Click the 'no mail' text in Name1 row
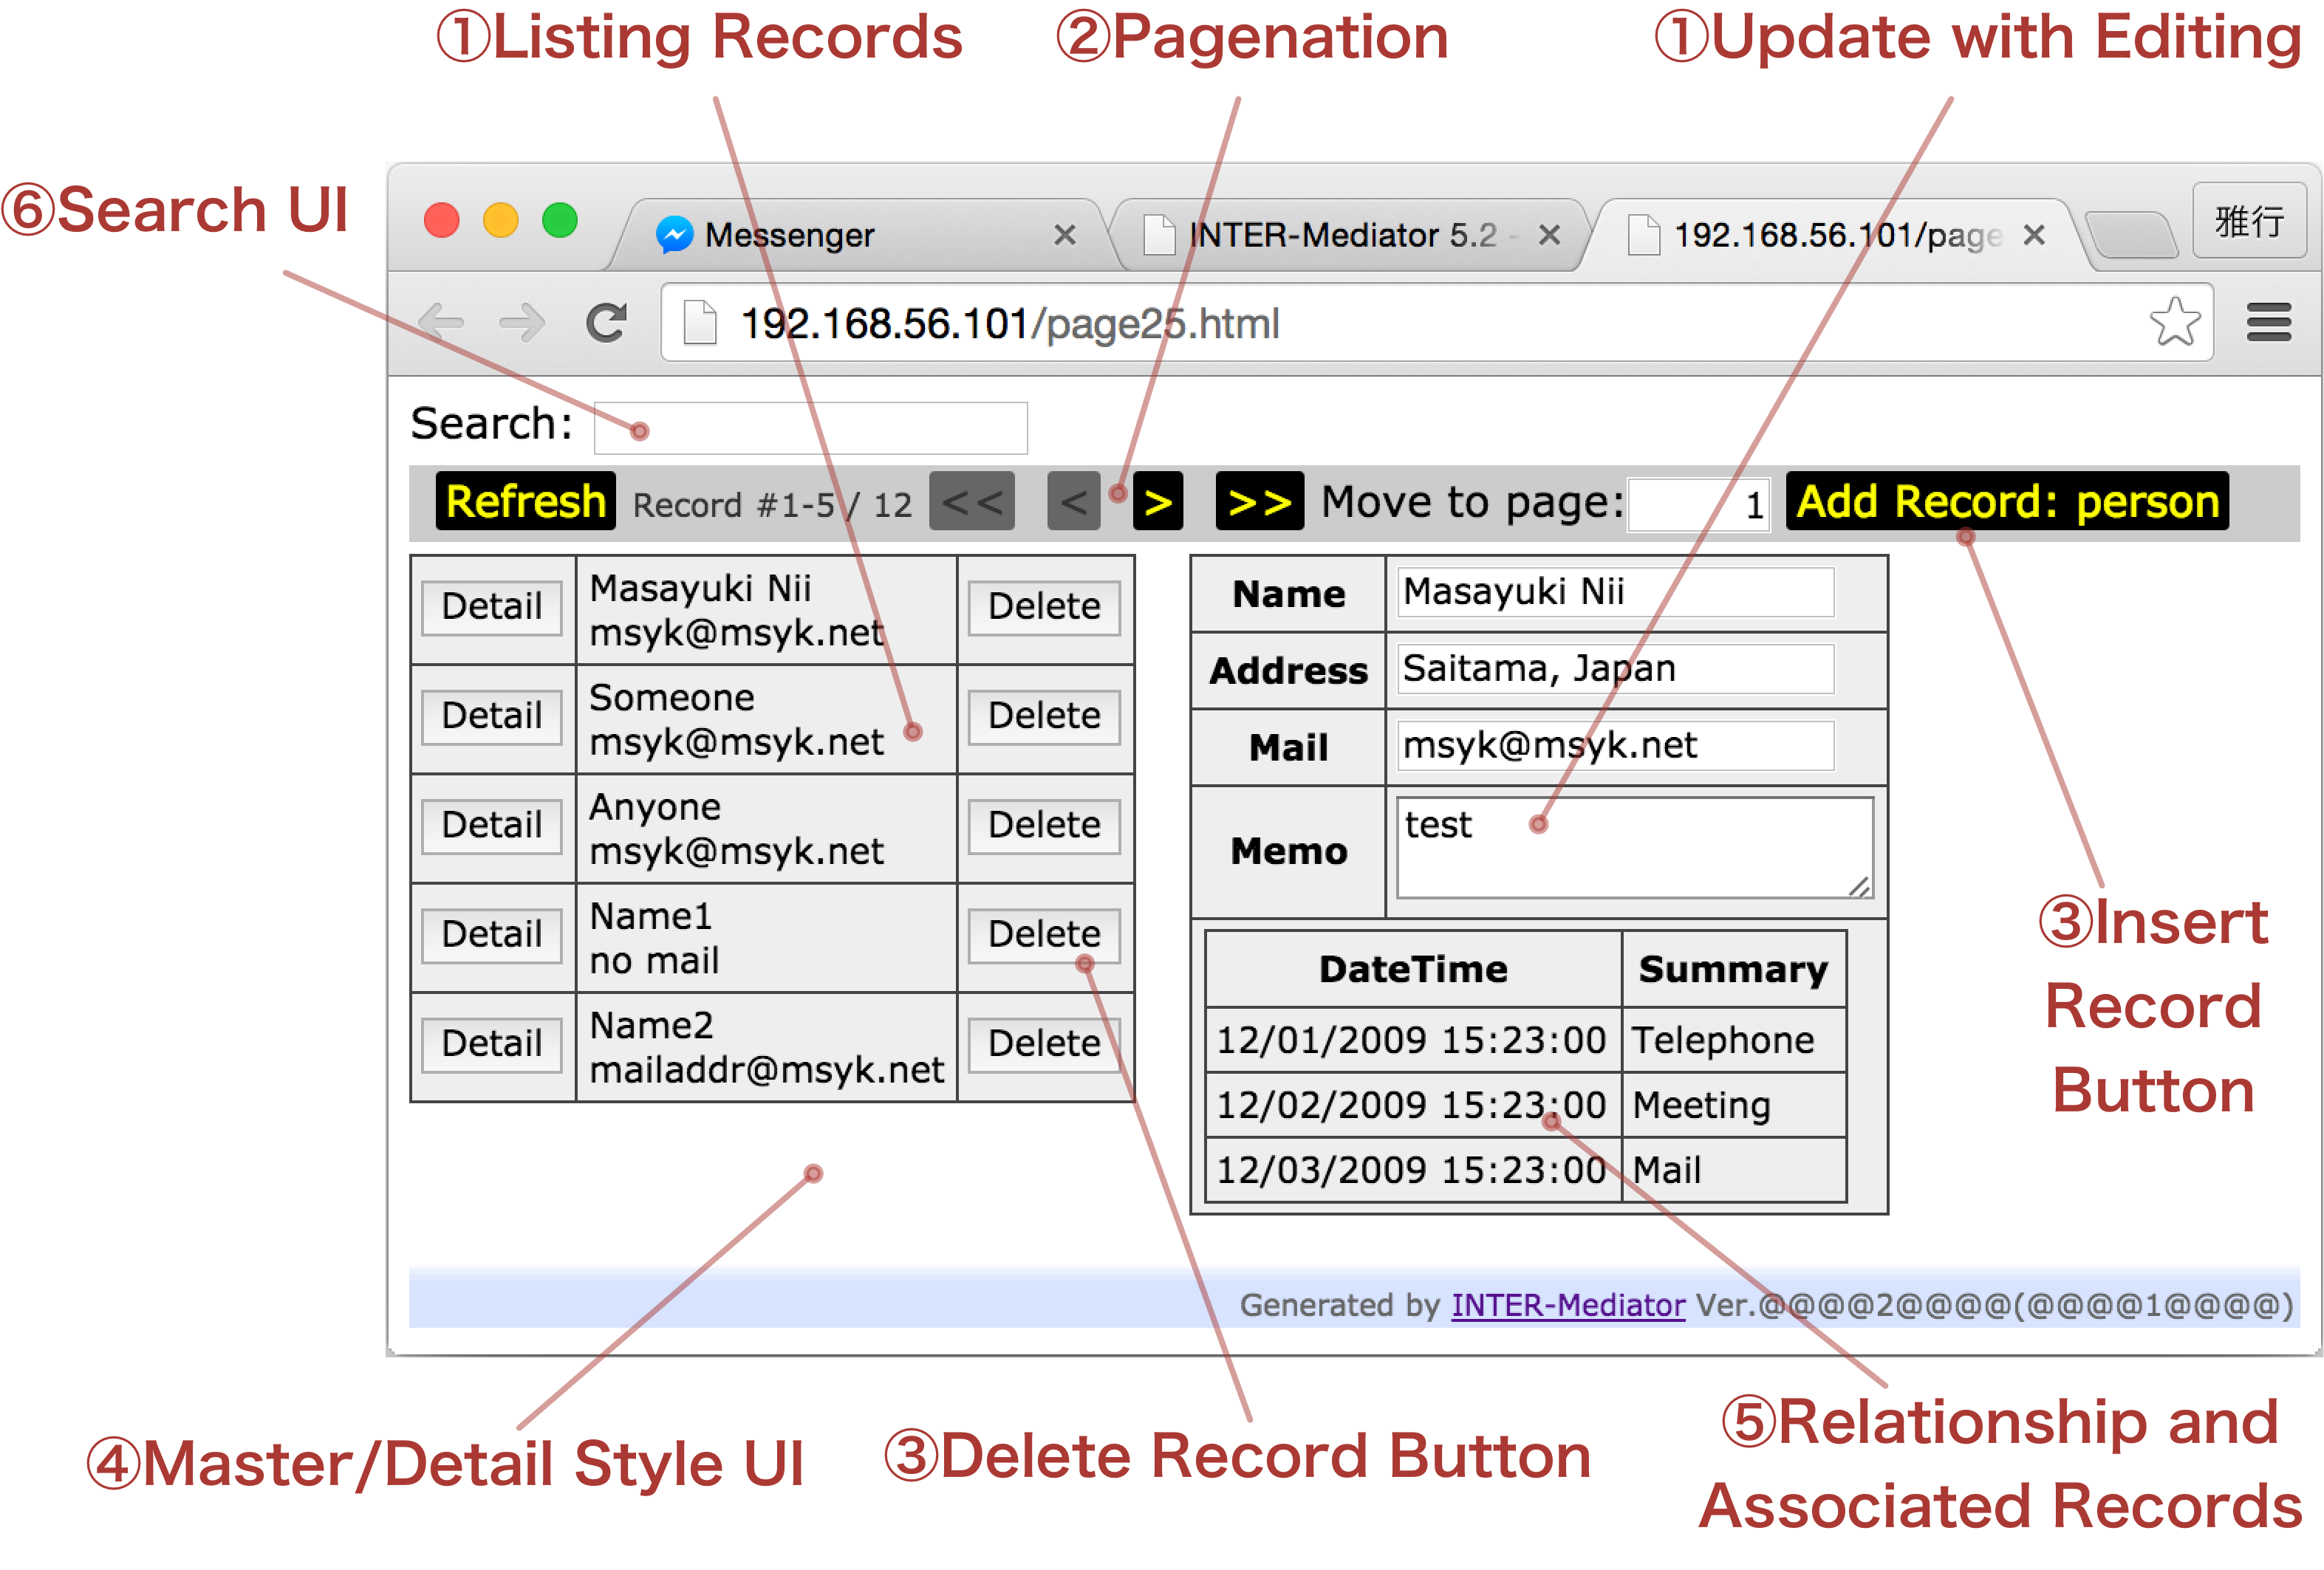 click(654, 961)
